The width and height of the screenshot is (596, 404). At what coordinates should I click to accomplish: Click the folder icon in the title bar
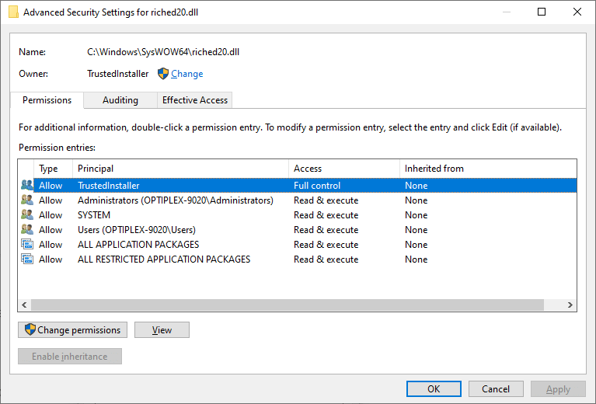[x=13, y=12]
